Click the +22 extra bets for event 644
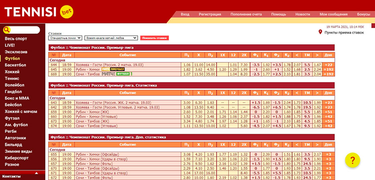The height and width of the screenshot is (180, 375). 328,65
